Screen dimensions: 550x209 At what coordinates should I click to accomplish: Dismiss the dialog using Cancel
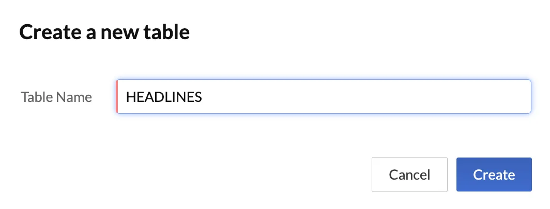(409, 175)
